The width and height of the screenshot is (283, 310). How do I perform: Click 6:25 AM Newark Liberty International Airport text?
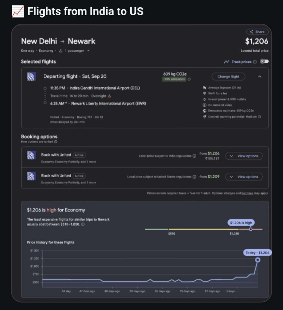coord(98,104)
